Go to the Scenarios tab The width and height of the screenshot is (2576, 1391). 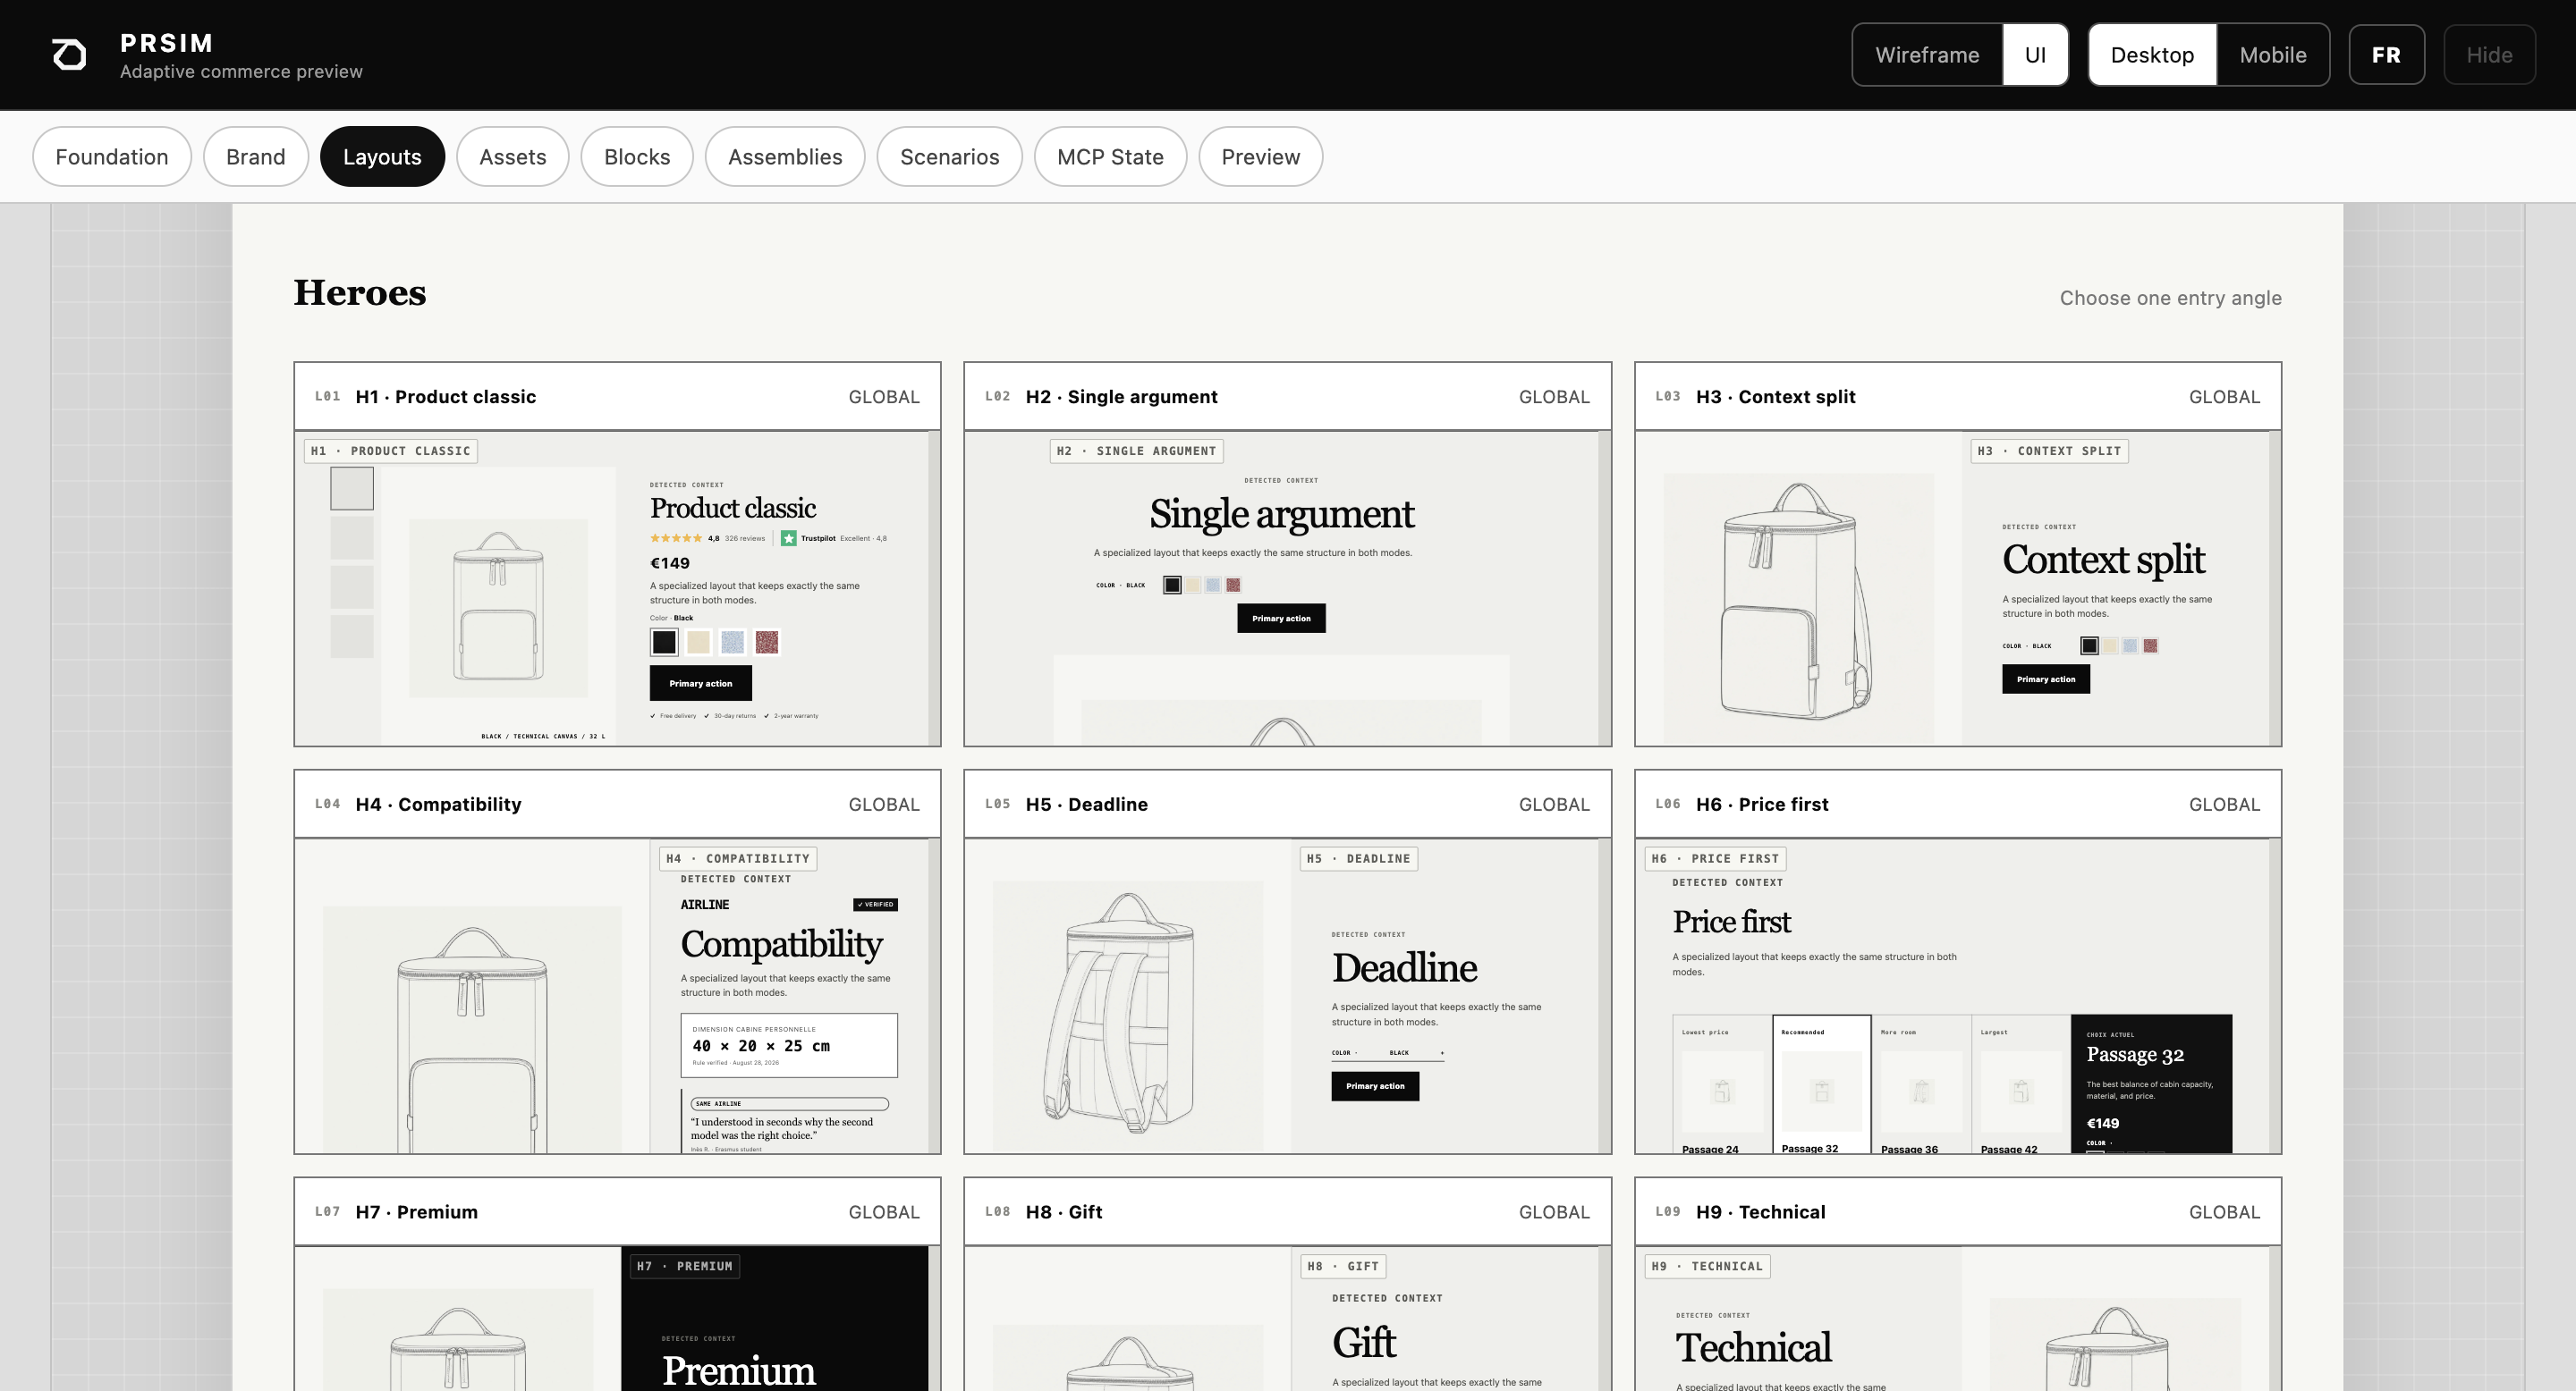[x=950, y=156]
